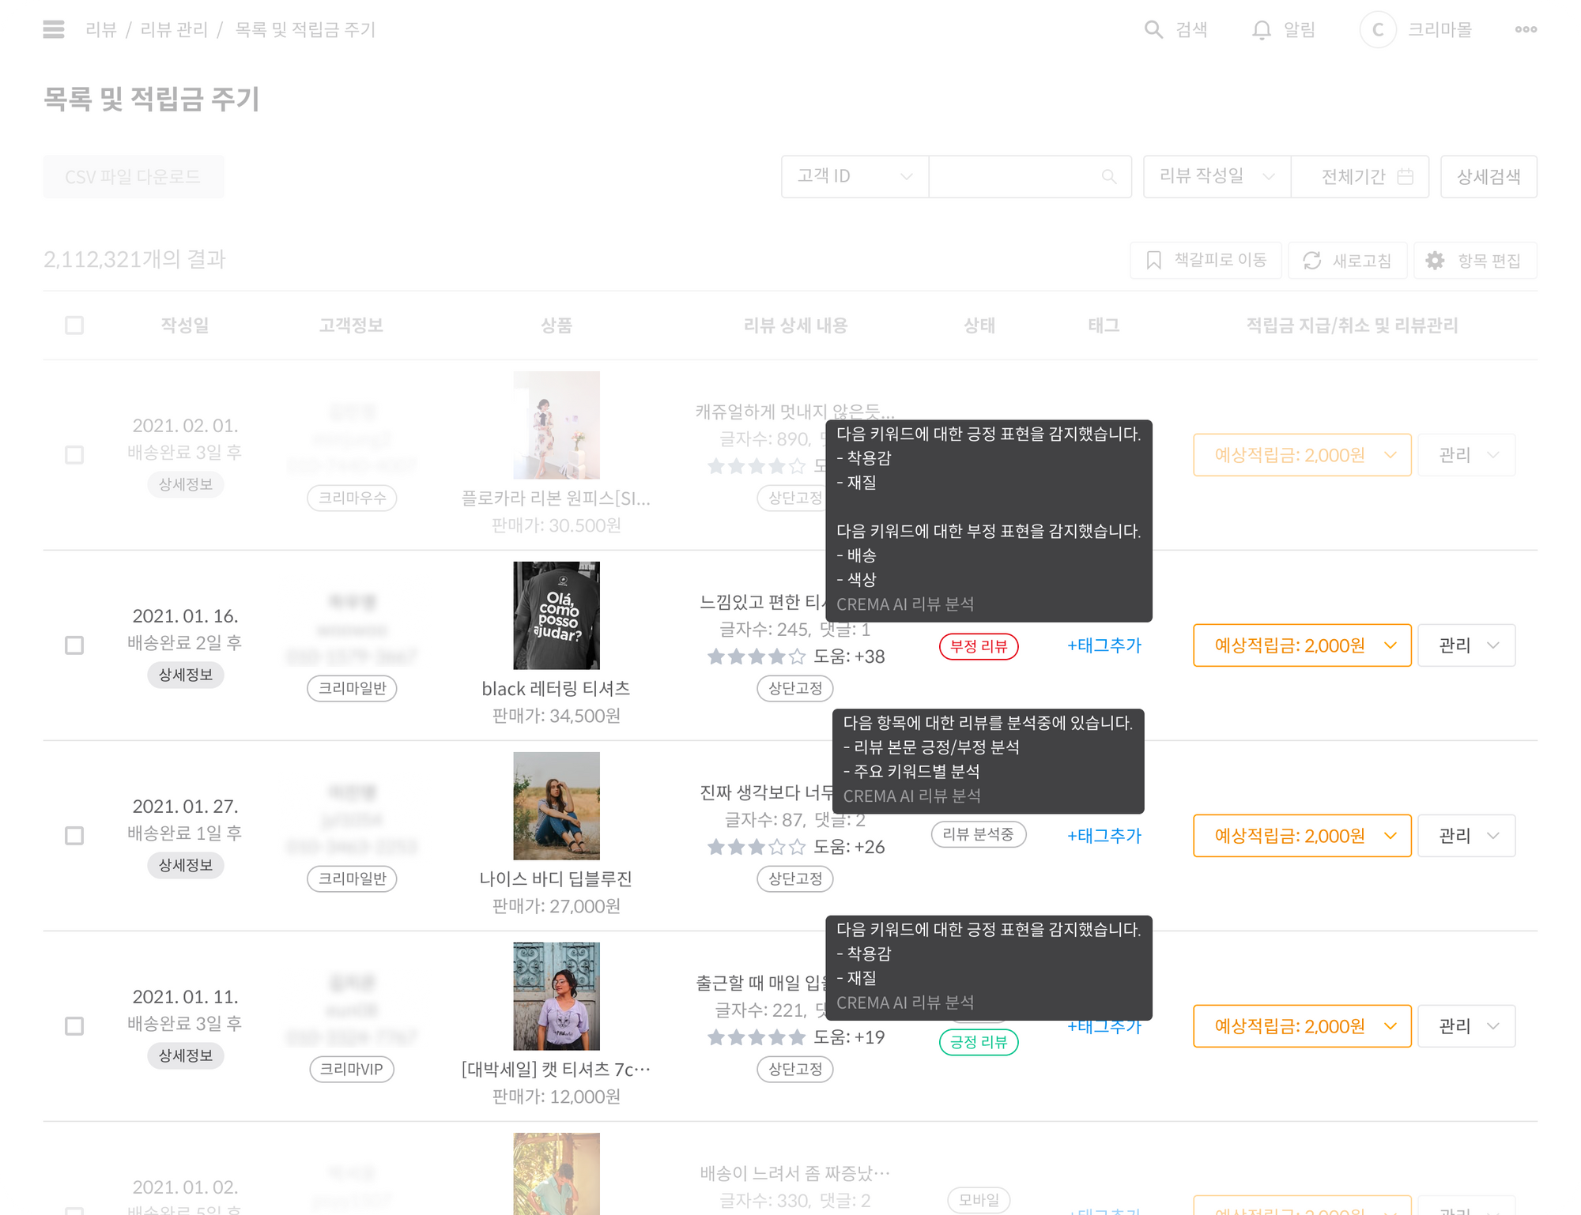This screenshot has height=1215, width=1581.
Task: Open the three-dot more options icon
Action: click(x=1526, y=30)
